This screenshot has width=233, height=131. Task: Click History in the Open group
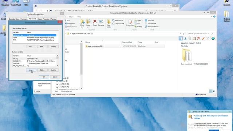click(138, 27)
